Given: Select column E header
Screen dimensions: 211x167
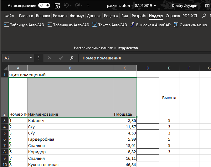Looking at the screenshot, I should (x=169, y=68).
